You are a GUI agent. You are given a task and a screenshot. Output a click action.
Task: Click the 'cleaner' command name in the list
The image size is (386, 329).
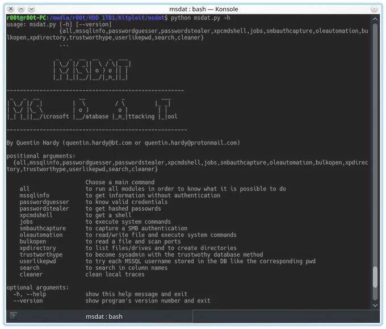pyautogui.click(x=31, y=274)
